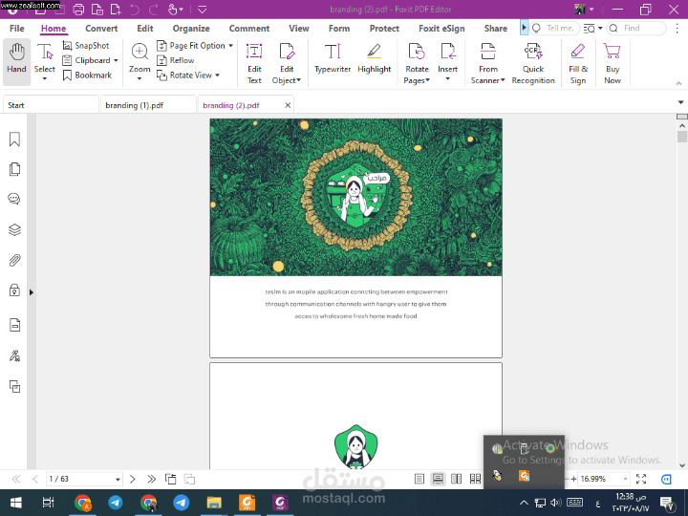Jump to the last page

click(x=151, y=479)
